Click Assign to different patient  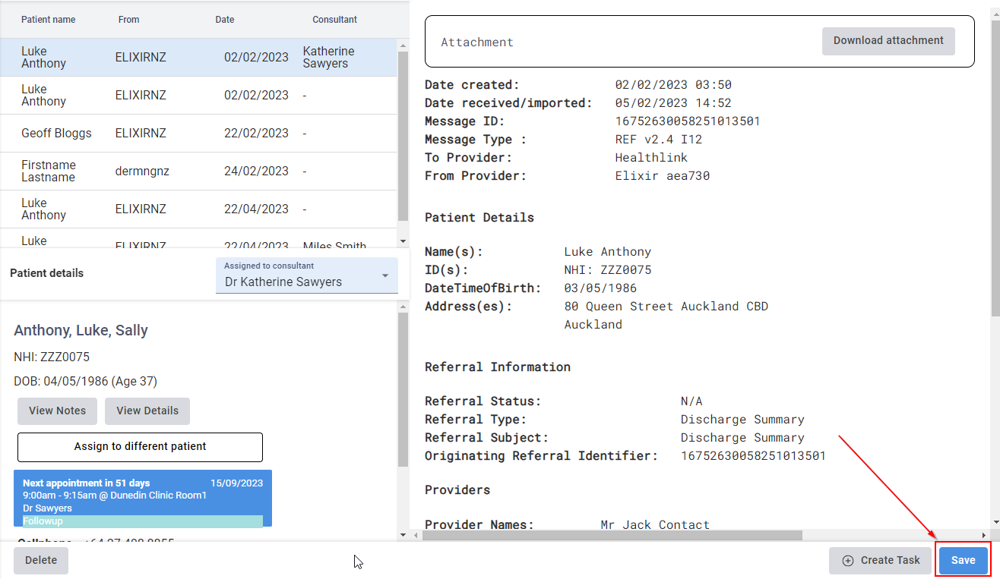coord(140,447)
